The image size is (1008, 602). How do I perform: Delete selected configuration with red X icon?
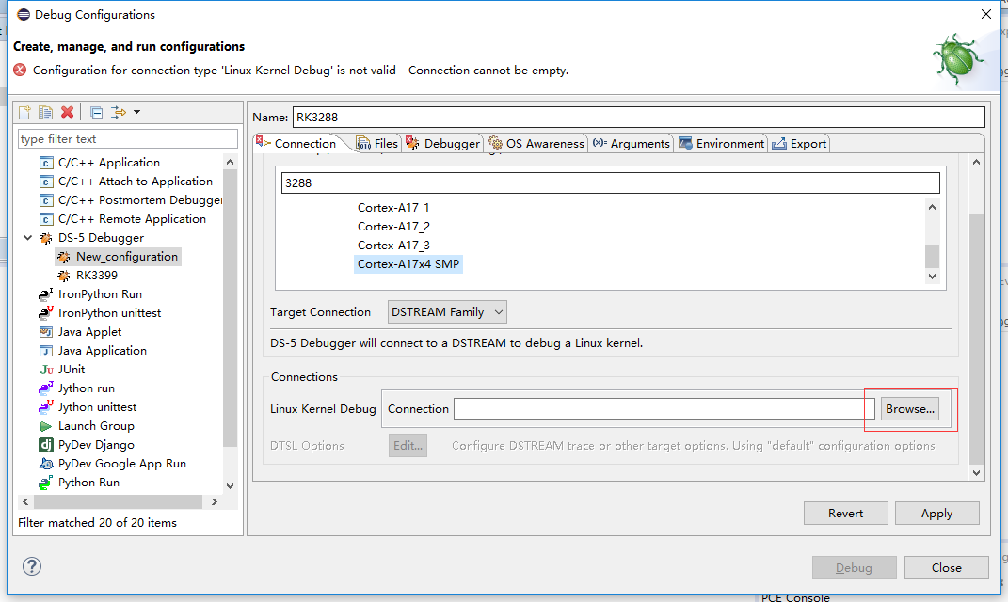click(x=67, y=113)
